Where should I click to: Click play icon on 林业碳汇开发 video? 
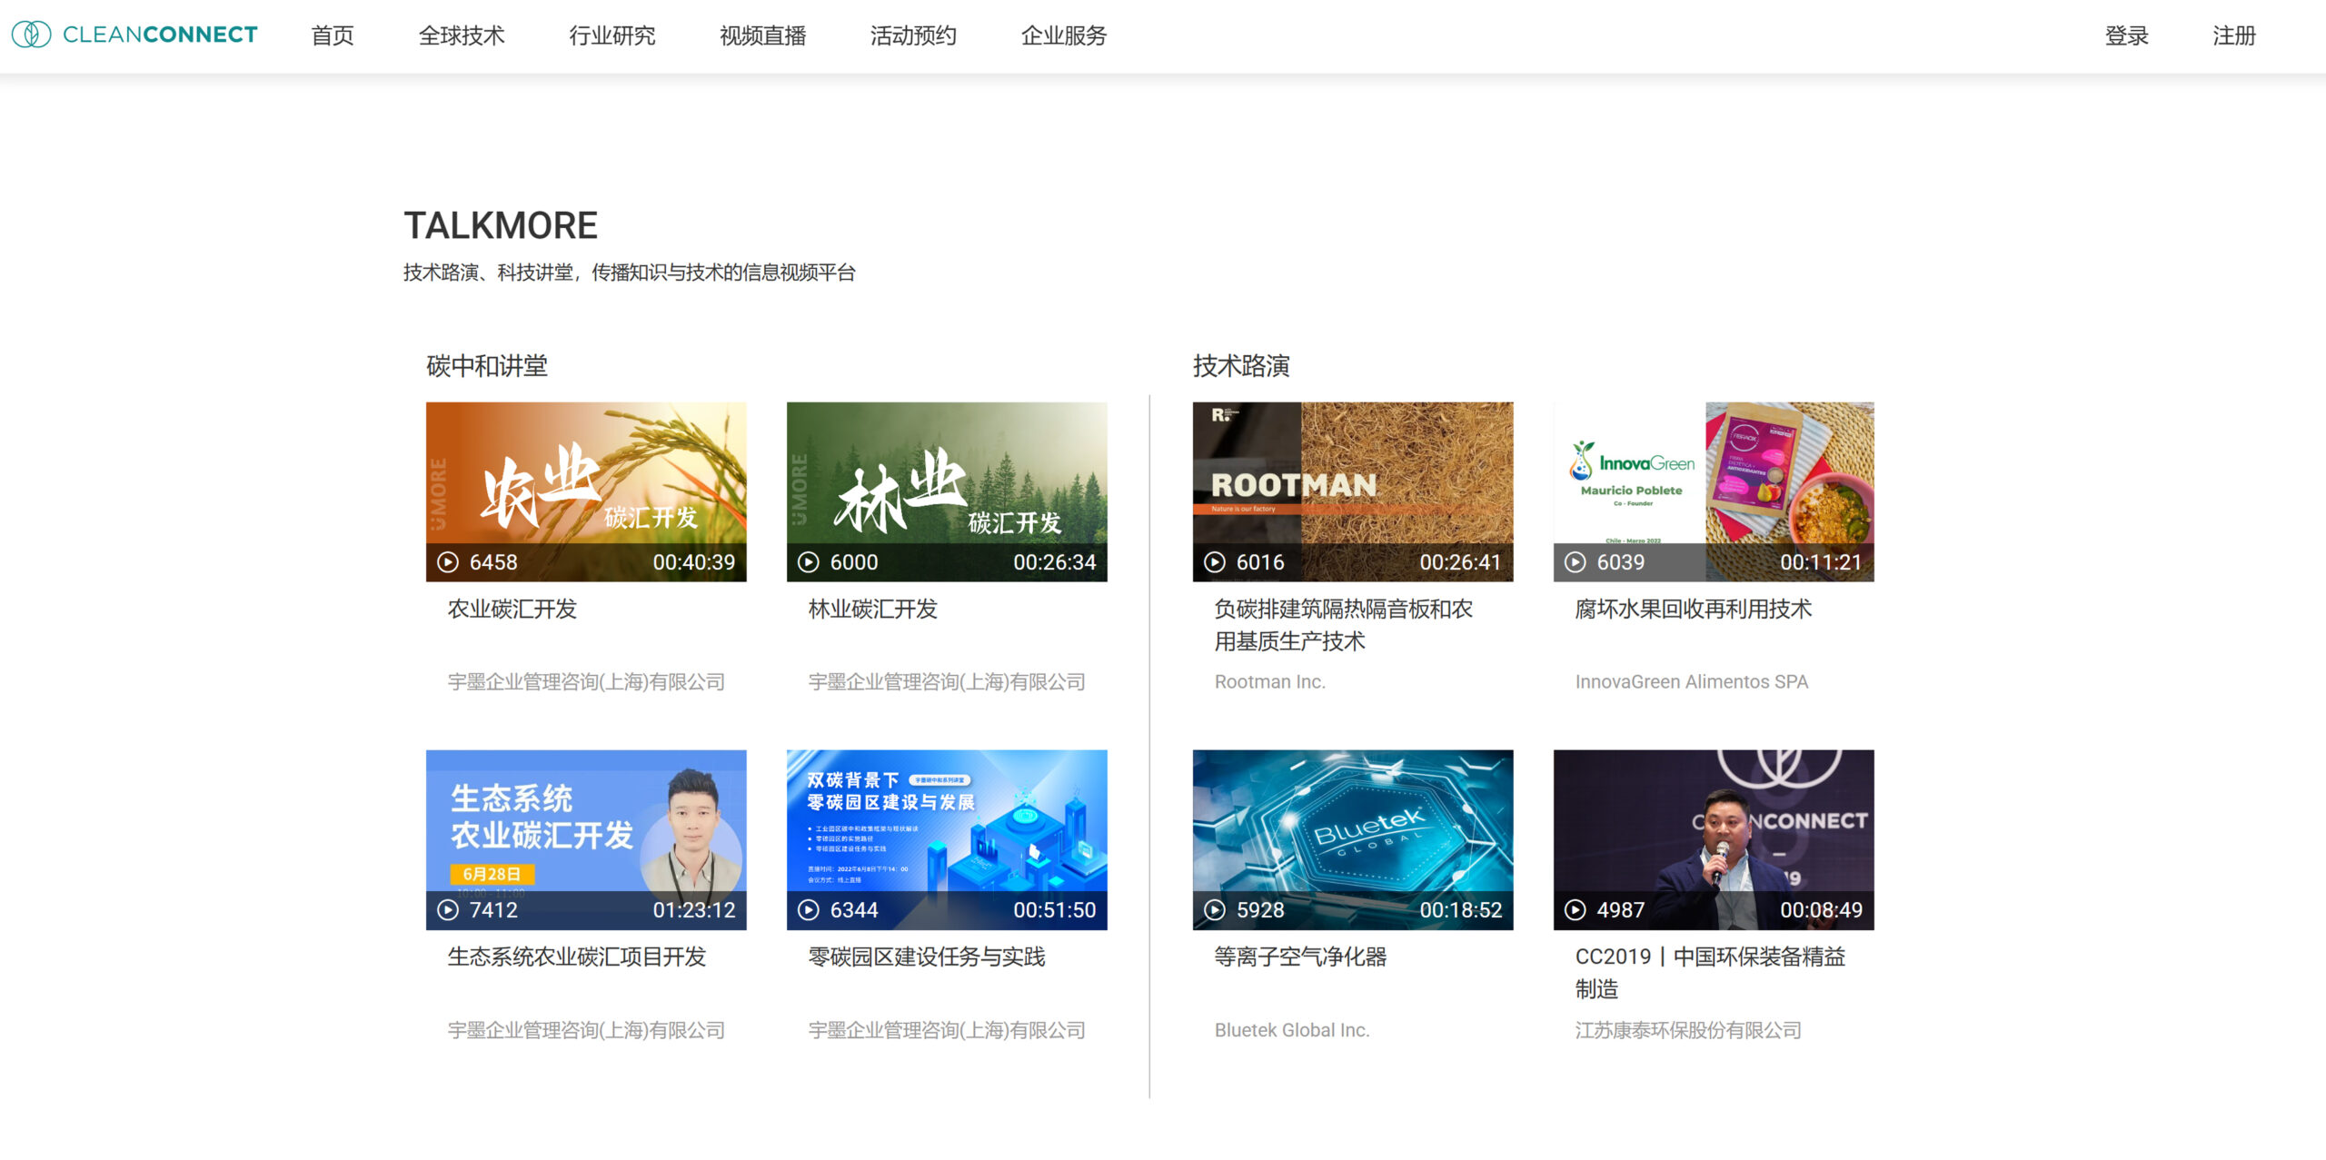809,562
